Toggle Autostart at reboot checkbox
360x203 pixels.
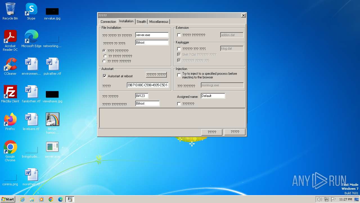point(105,76)
